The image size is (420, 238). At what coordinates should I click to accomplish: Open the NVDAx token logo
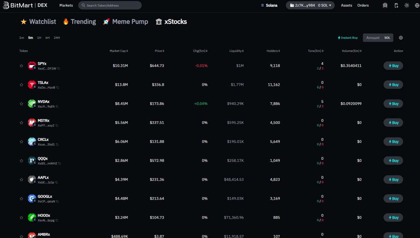(32, 104)
